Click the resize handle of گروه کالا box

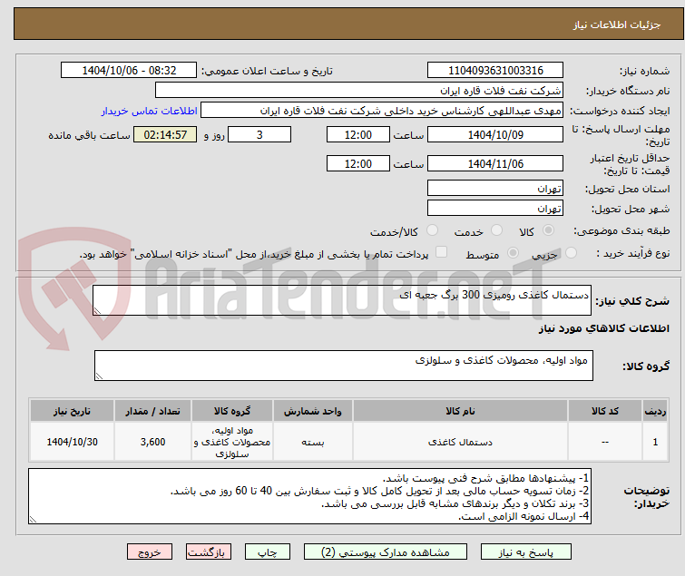click(99, 376)
